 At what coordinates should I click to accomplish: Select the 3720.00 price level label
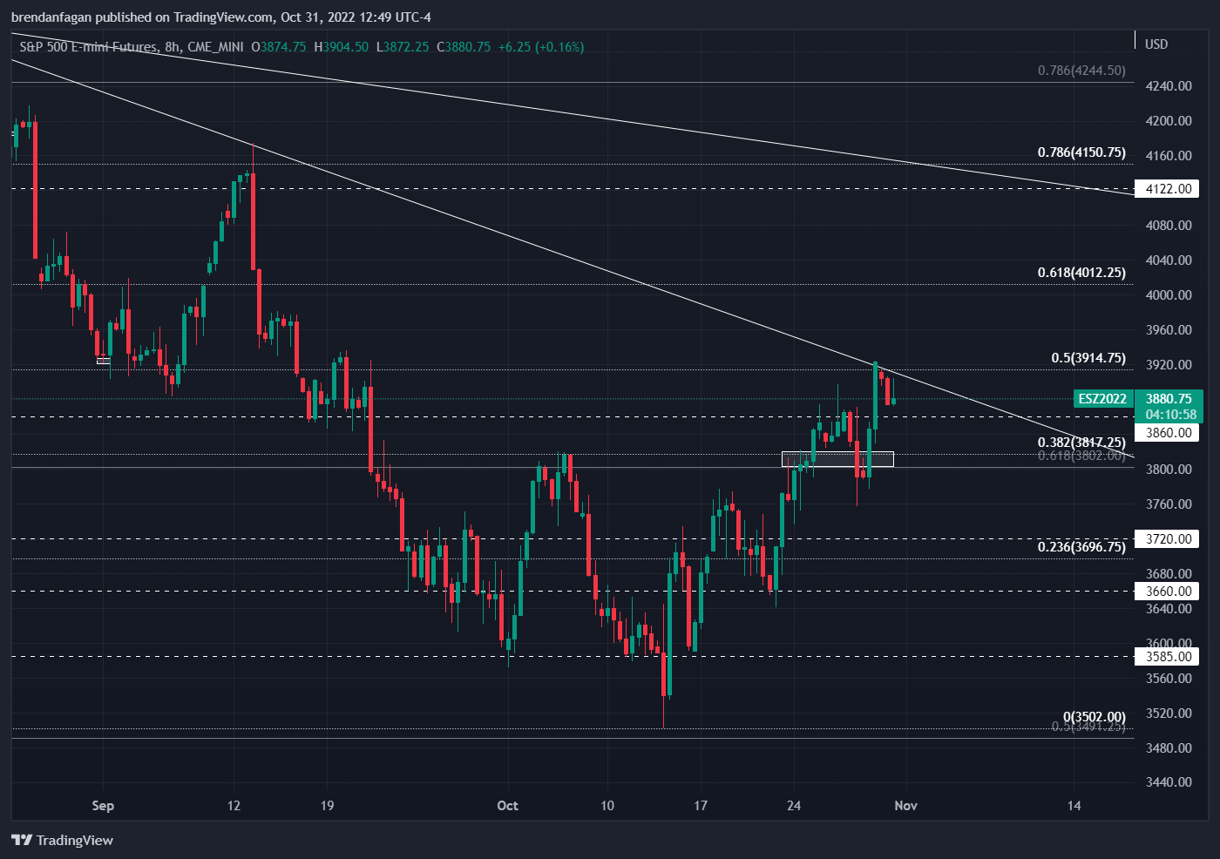point(1168,539)
